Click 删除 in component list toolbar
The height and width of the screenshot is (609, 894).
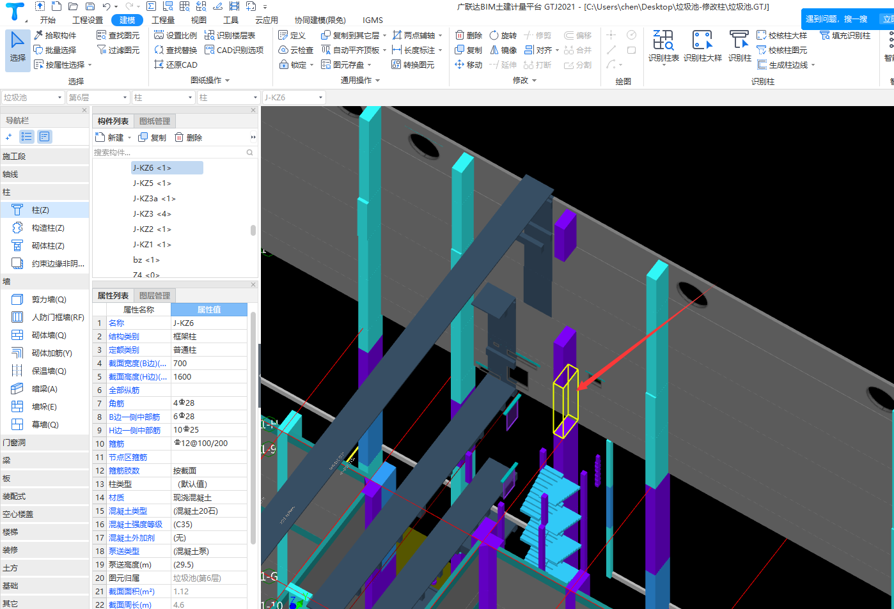[189, 137]
